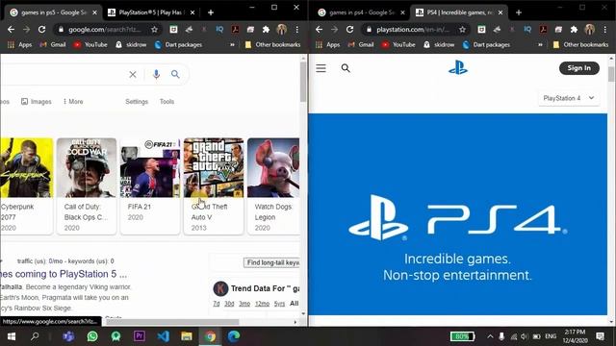This screenshot has width=616, height=346.
Task: Open the PlayStation site hamburger menu
Action: point(321,68)
